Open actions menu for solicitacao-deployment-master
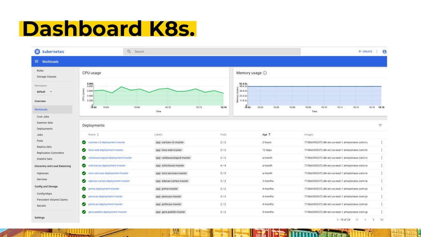Image resolution: width=421 pixels, height=237 pixels. point(382,165)
